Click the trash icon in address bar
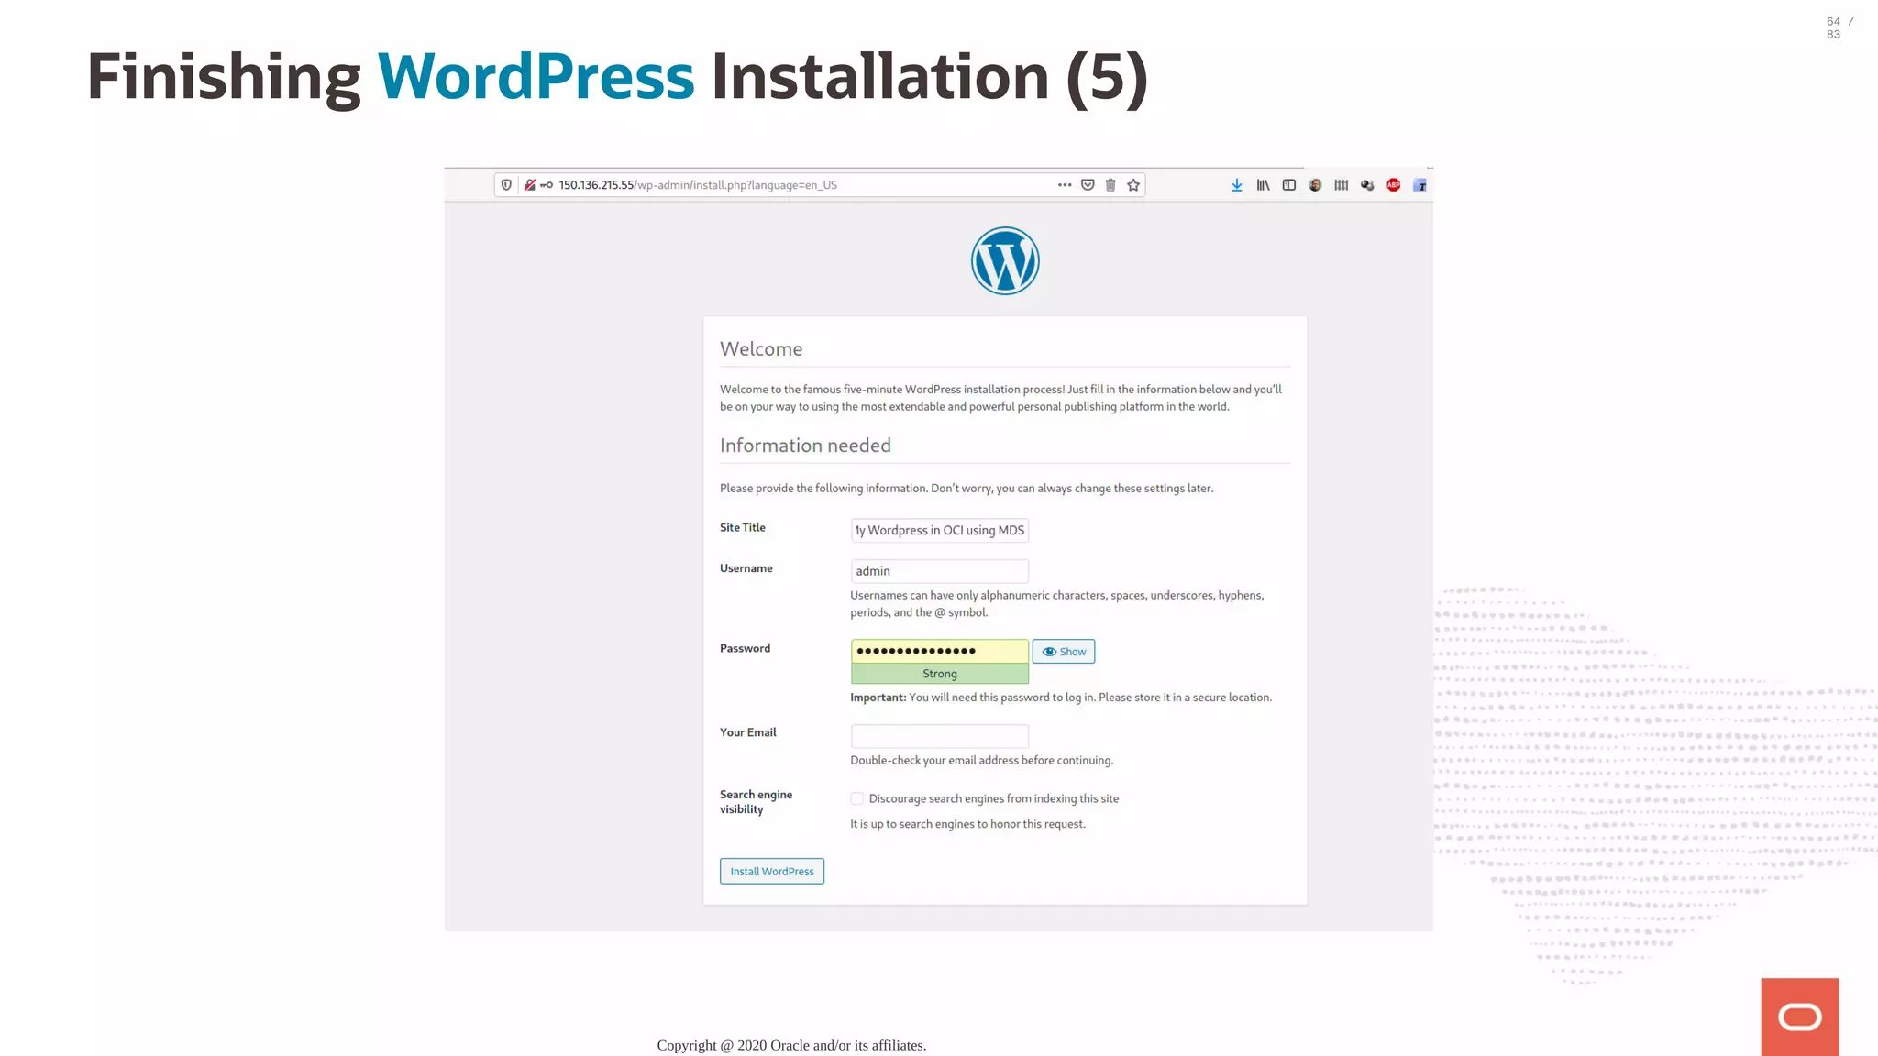Image resolution: width=1878 pixels, height=1056 pixels. tap(1110, 185)
